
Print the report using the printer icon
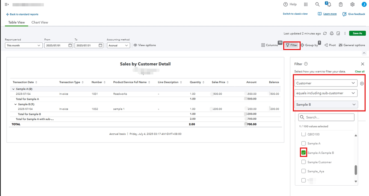pyautogui.click(x=332, y=33)
